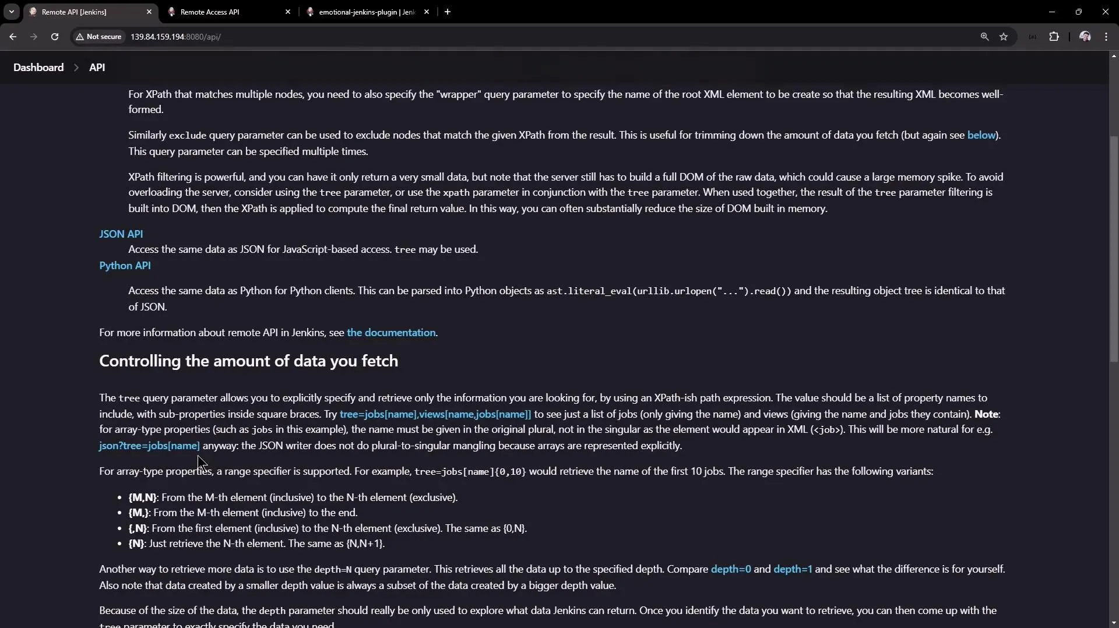The height and width of the screenshot is (628, 1119).
Task: Open the zoom search icon in the toolbar
Action: pos(984,36)
